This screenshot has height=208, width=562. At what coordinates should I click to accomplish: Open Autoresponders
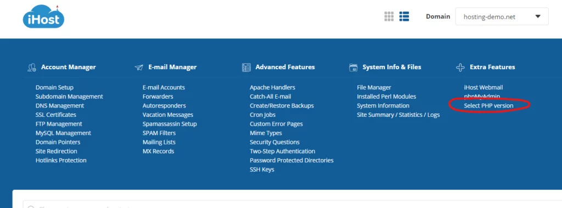click(164, 106)
